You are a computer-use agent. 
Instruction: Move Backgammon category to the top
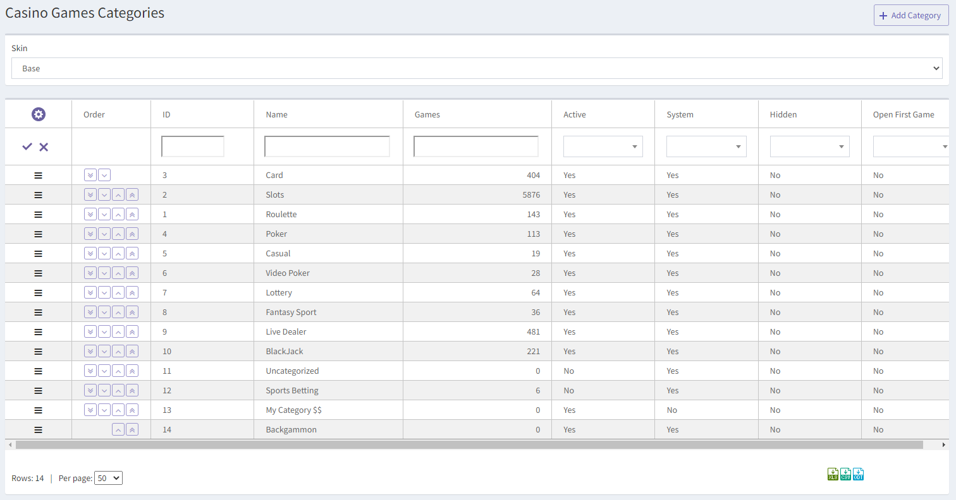(132, 429)
